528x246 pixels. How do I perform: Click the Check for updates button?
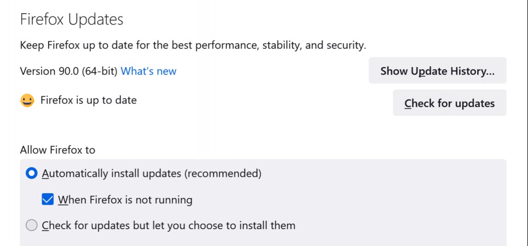449,102
